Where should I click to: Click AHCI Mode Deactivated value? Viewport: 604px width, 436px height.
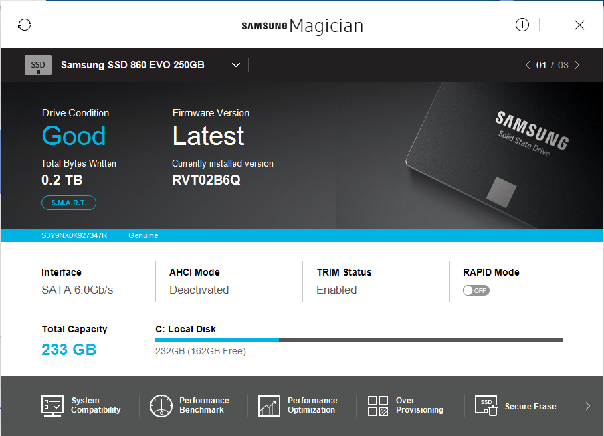[x=199, y=290]
